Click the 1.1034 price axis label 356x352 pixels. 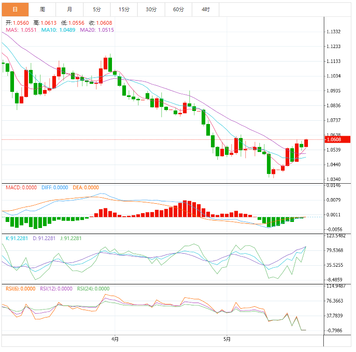pyautogui.click(x=334, y=76)
